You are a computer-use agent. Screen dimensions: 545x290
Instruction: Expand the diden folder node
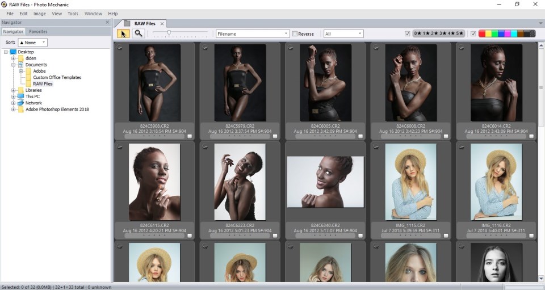click(13, 58)
